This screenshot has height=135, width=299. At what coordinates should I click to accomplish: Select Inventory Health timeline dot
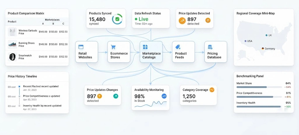click(19, 106)
